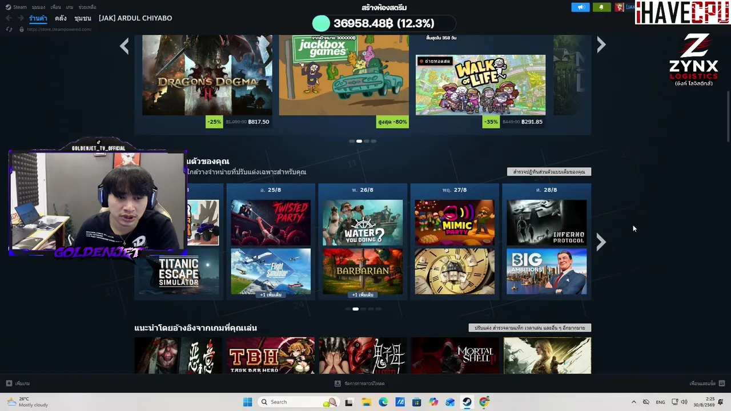Screen dimensions: 731x411
Task: Click the customize recommendations button
Action: [529, 328]
